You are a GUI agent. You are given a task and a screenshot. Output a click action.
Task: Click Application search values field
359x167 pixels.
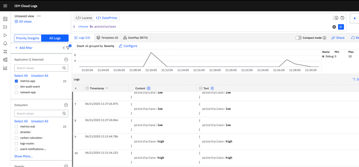point(41,68)
